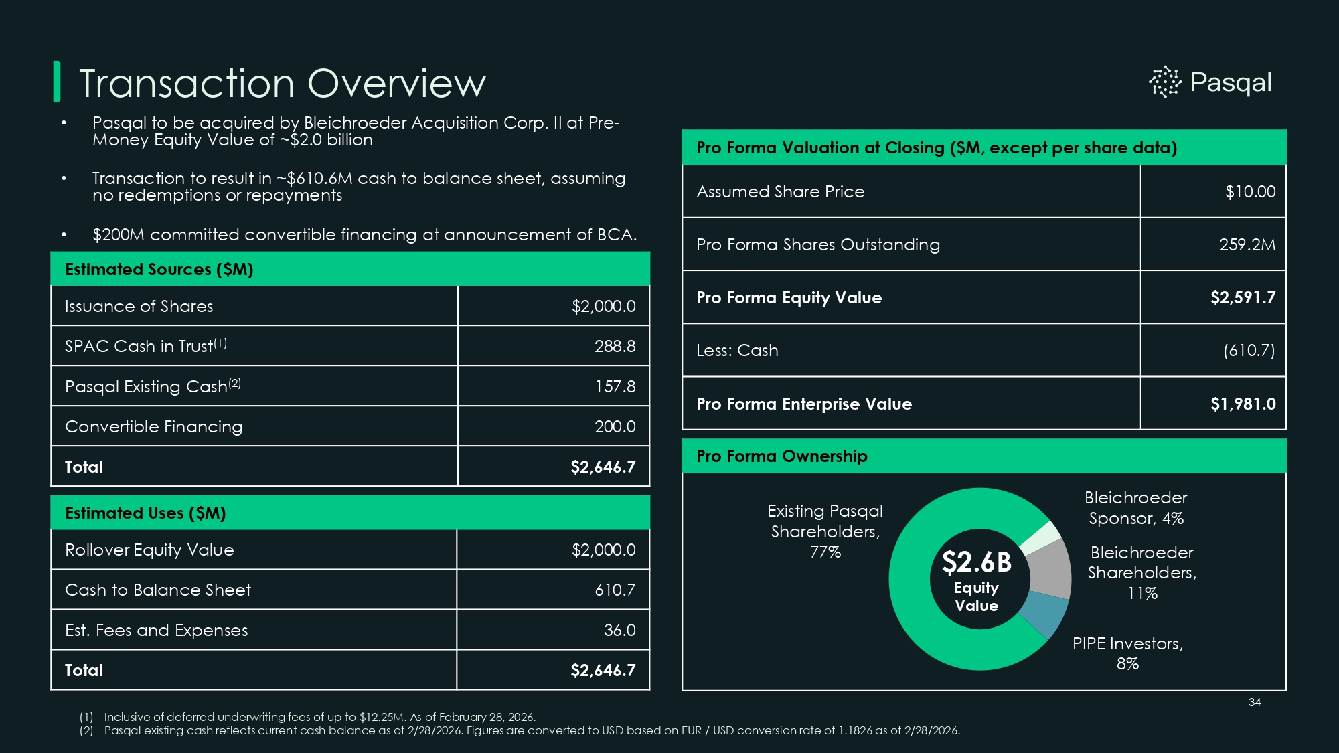This screenshot has width=1339, height=753.
Task: Click the Pasqal logo icon
Action: pos(1165,82)
